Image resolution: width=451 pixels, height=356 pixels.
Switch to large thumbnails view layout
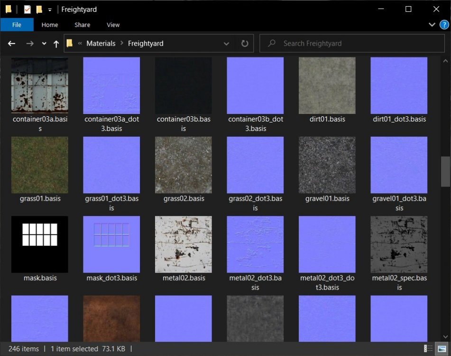click(x=441, y=349)
